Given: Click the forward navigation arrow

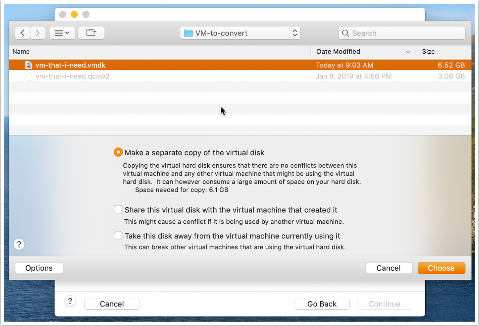Looking at the screenshot, I should (38, 33).
